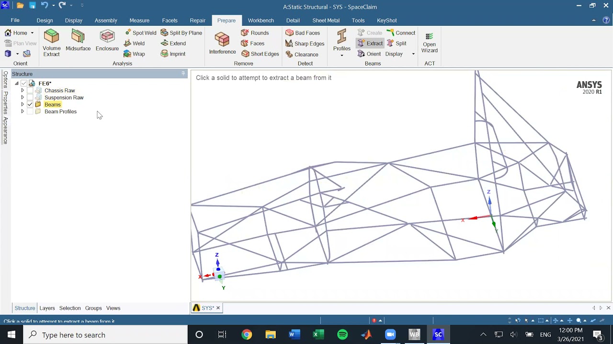
Task: Open the Undo history dropdown arrow
Action: click(53, 5)
